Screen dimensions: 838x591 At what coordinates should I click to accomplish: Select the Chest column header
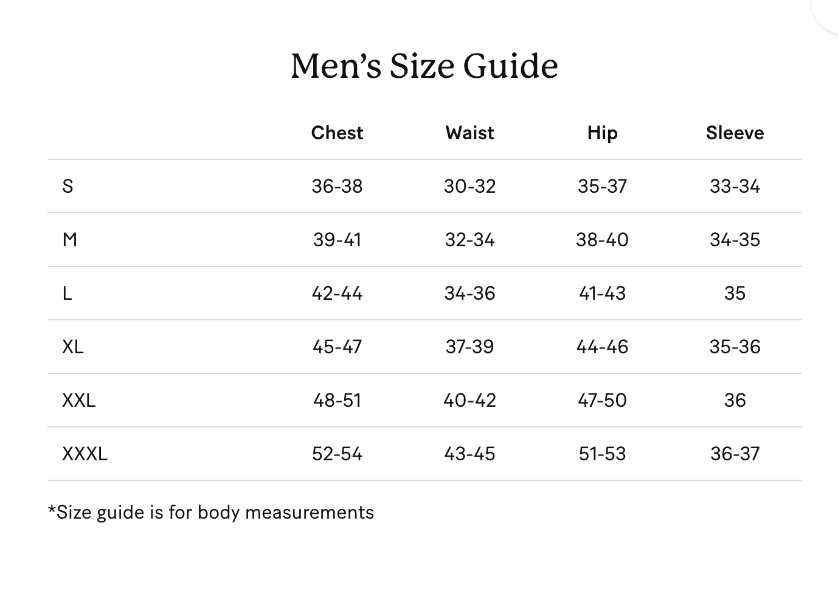point(337,133)
